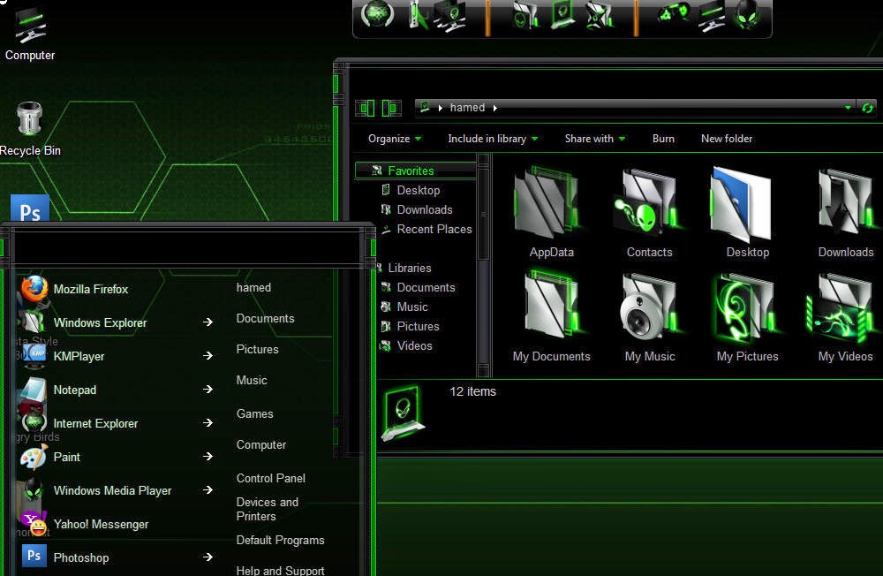
Task: Click the New folder button
Action: click(727, 139)
